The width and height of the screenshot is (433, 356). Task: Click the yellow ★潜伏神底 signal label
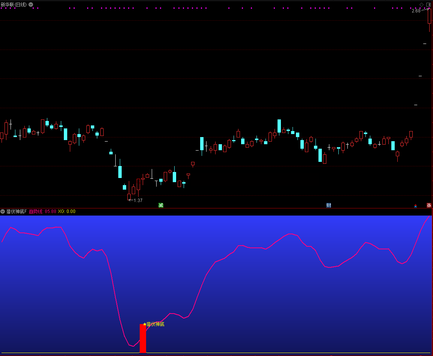tap(154, 324)
